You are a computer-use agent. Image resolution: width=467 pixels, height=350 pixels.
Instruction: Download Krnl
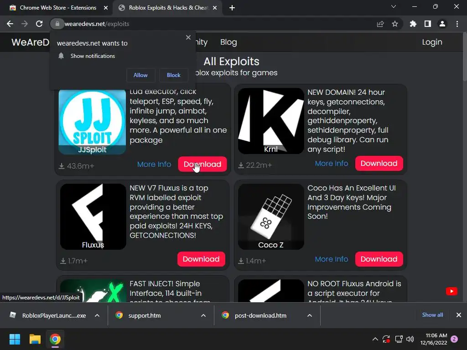point(379,163)
